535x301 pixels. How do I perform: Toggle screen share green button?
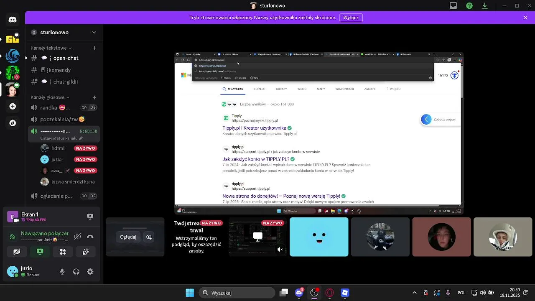point(40,252)
